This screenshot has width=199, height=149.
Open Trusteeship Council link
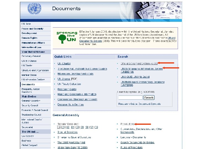pyautogui.click(x=31, y=115)
